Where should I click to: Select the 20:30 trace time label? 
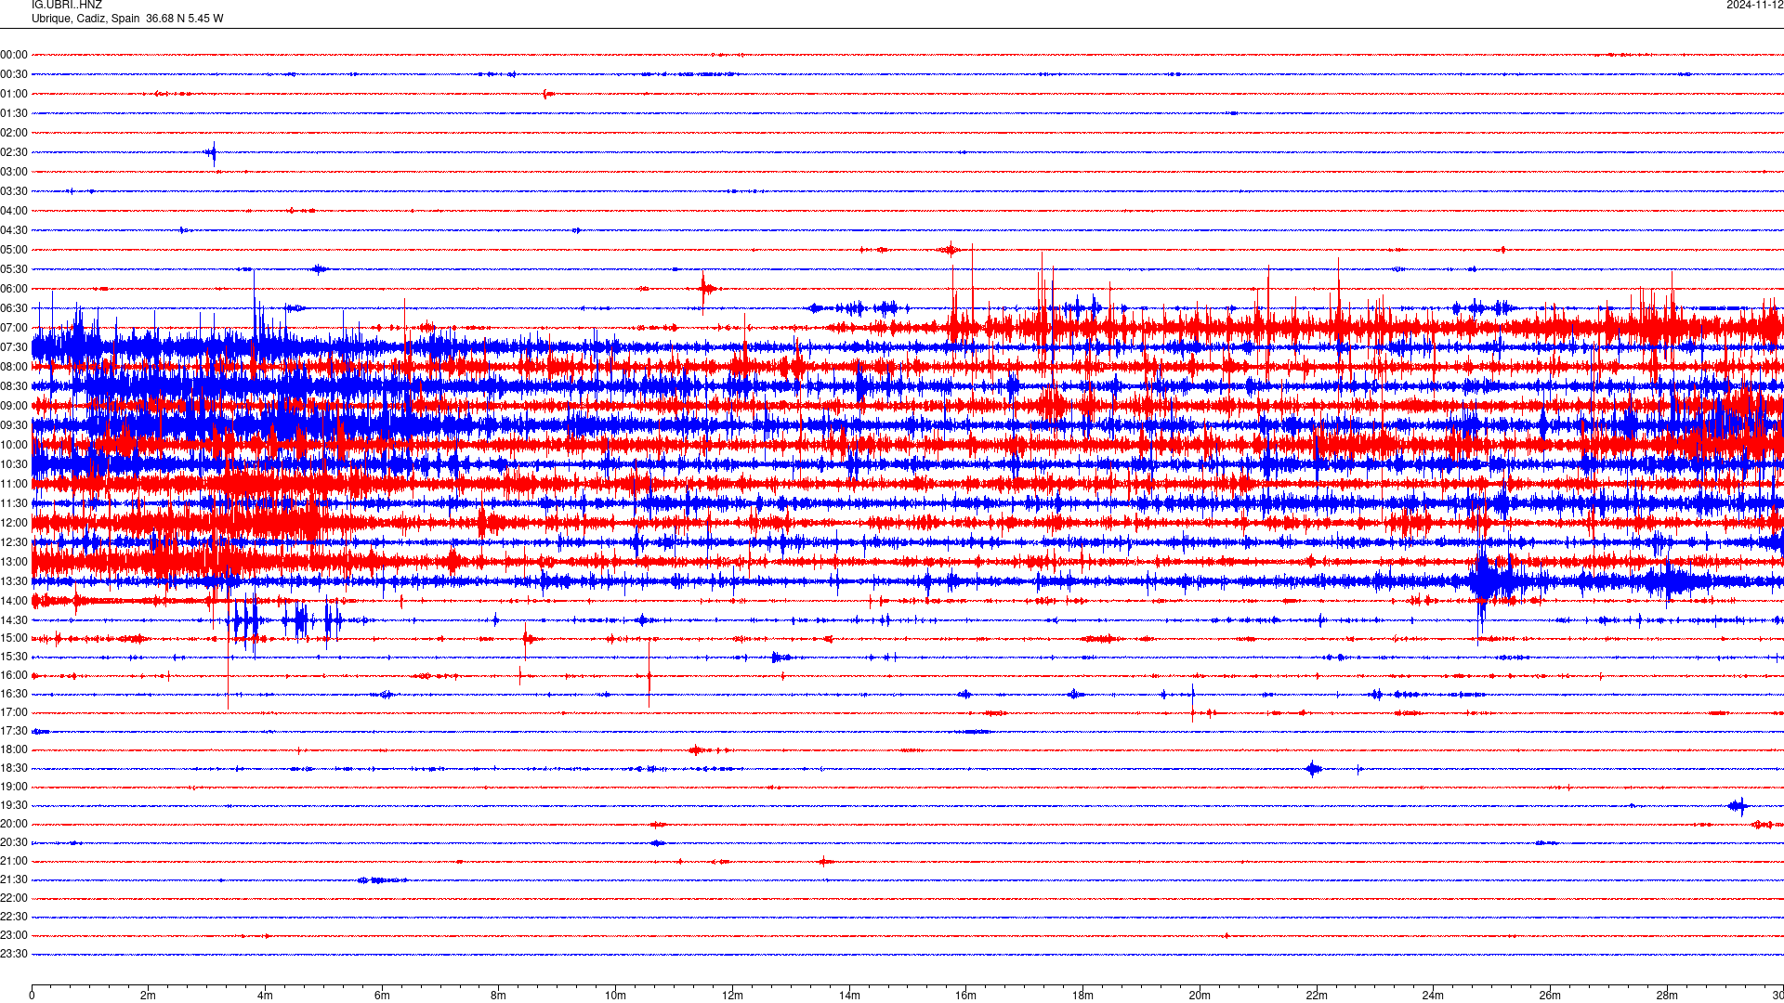(14, 842)
